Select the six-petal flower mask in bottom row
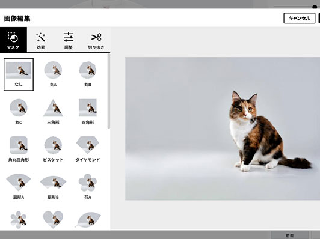Screen dimensions: 320x239 (x=19, y=220)
